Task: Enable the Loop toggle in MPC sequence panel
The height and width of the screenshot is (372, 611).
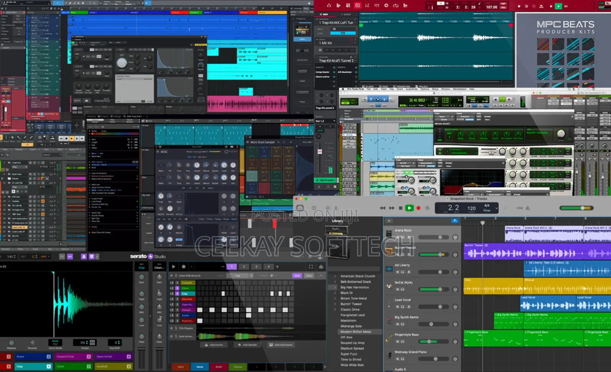Action: [x=343, y=33]
